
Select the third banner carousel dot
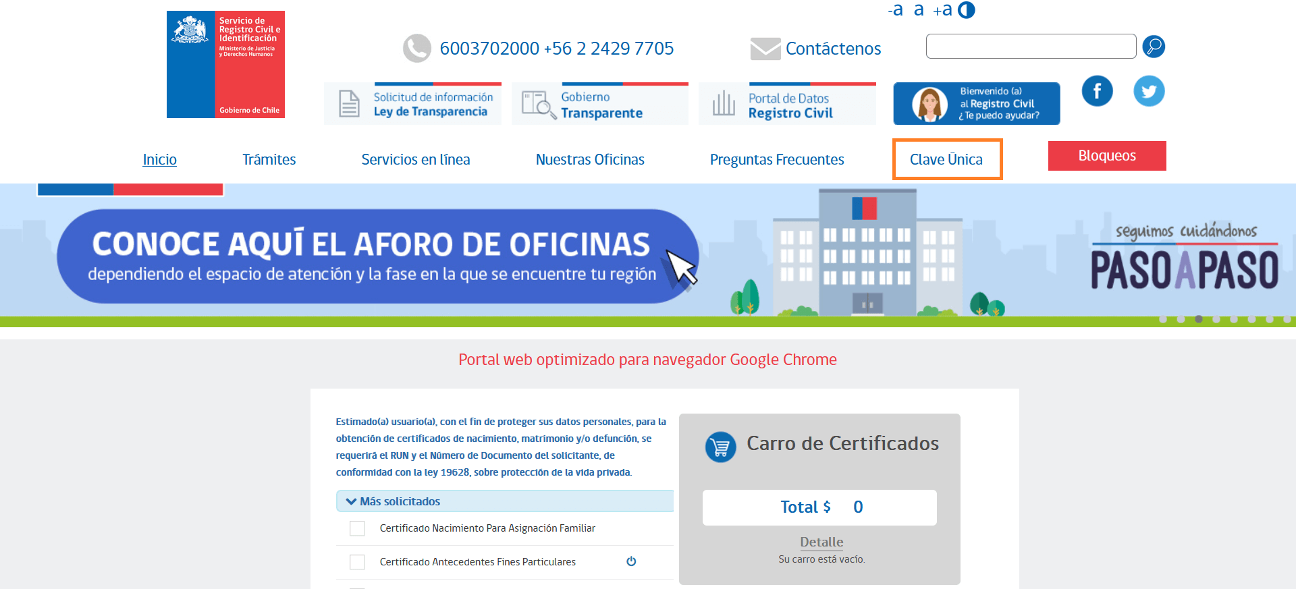tap(1198, 319)
